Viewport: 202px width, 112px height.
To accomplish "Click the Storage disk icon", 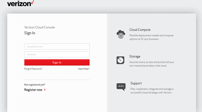I will point(120,60).
